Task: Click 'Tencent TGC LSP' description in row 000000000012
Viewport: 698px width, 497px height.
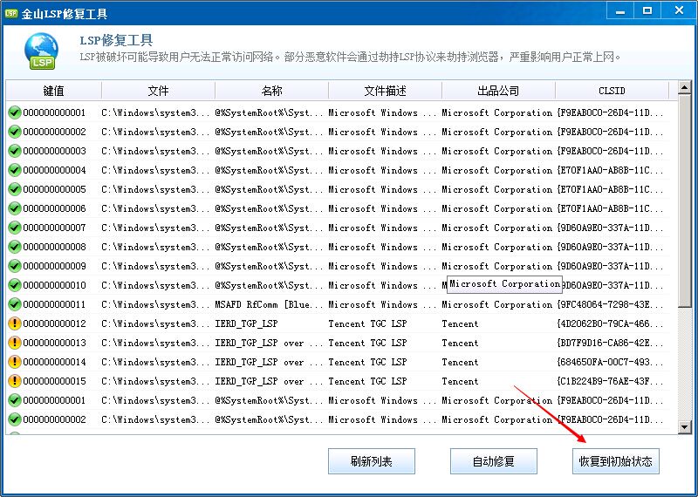Action: click(x=367, y=323)
